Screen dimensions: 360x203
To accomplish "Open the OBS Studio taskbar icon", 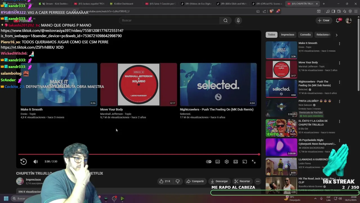I will [x=114, y=198].
